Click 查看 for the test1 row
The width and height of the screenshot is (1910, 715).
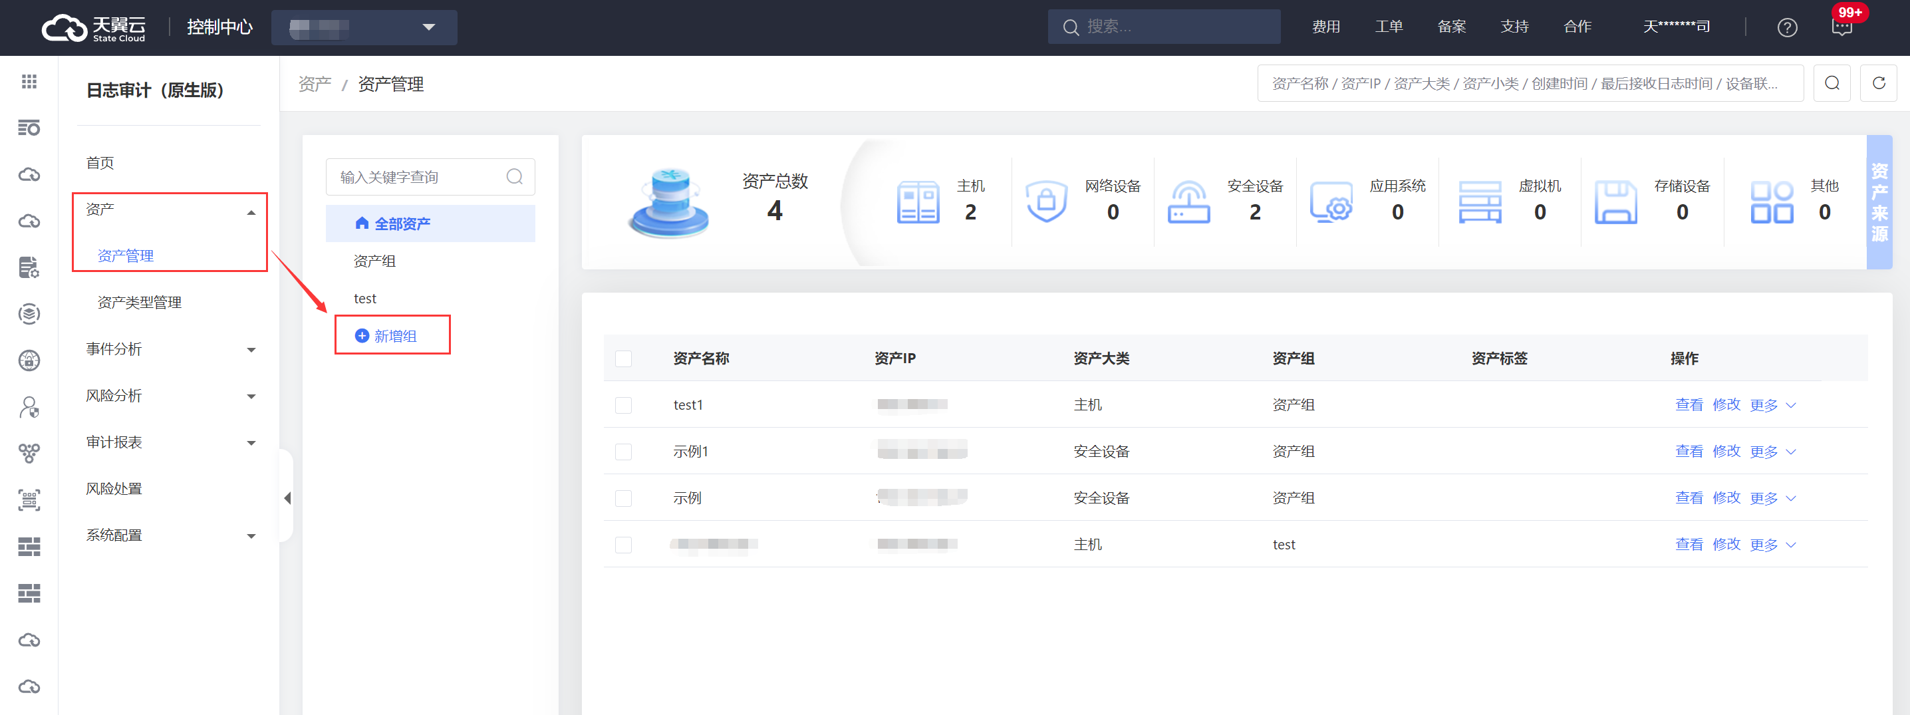[x=1689, y=404]
